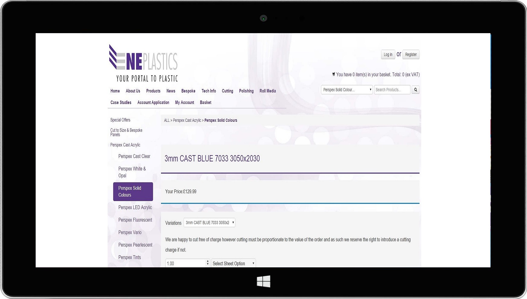
Task: Click the NE Plastics logo
Action: coord(143,63)
